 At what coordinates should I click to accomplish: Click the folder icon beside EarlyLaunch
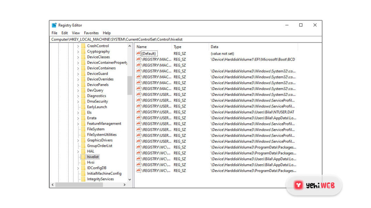84,107
